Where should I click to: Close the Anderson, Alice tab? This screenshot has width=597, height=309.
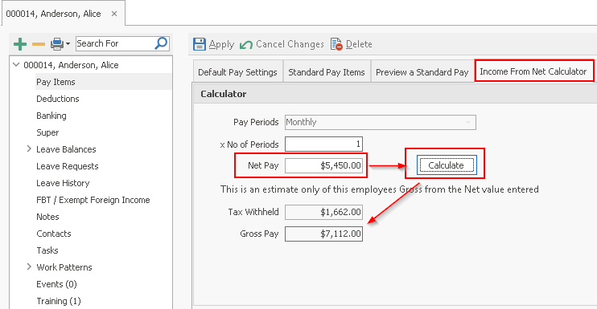(x=114, y=14)
